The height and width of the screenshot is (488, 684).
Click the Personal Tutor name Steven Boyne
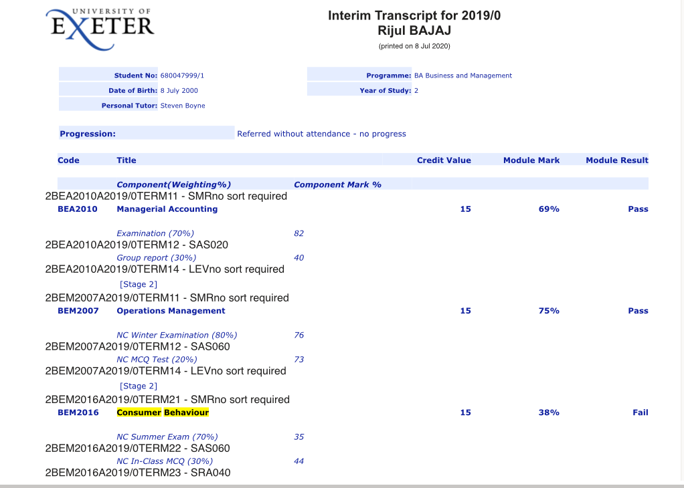(183, 106)
